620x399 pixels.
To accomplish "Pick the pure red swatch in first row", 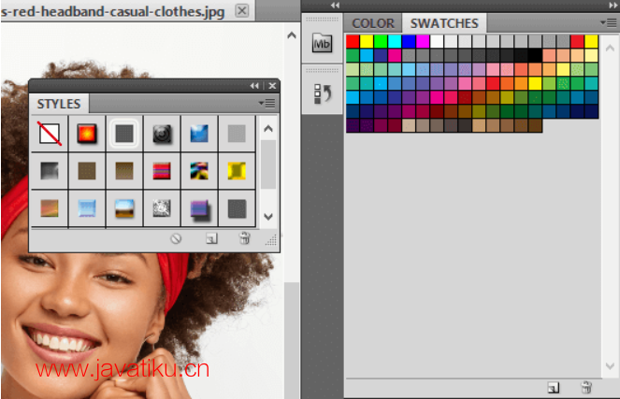I will [353, 41].
